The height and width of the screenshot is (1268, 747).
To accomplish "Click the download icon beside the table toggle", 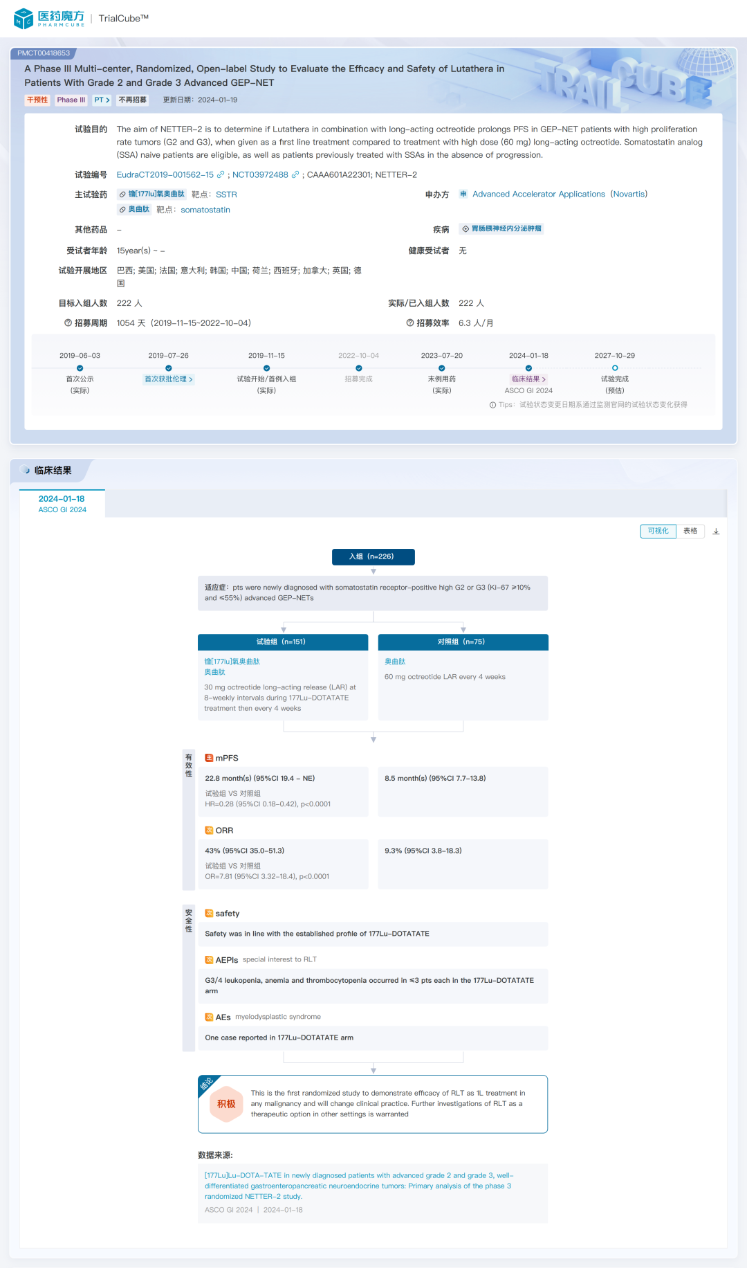I will 716,532.
